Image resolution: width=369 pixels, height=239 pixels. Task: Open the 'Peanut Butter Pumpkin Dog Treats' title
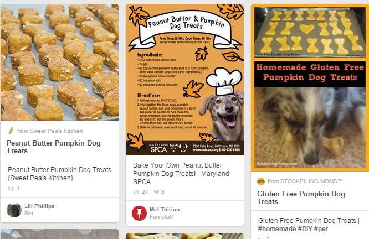coord(54,147)
